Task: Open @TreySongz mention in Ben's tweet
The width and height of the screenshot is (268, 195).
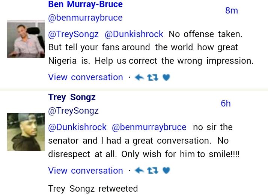Action: (73, 34)
